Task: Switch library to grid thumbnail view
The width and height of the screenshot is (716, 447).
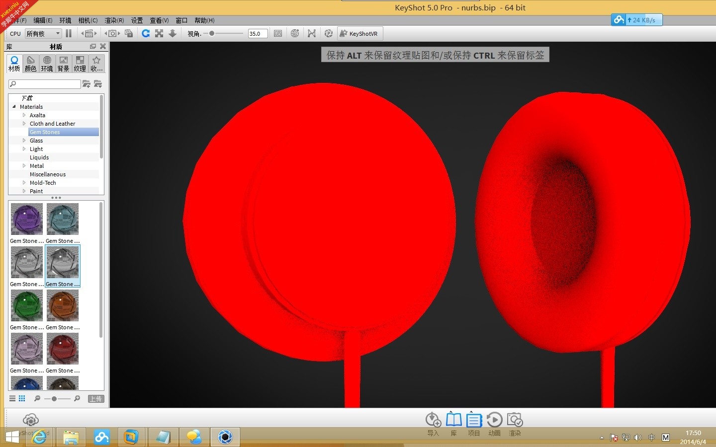Action: (x=22, y=398)
